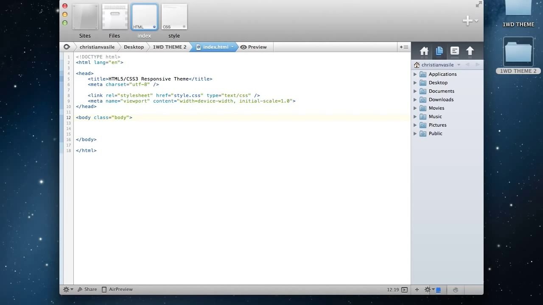
Task: Open the new tab dropdown arrow
Action: (476, 21)
